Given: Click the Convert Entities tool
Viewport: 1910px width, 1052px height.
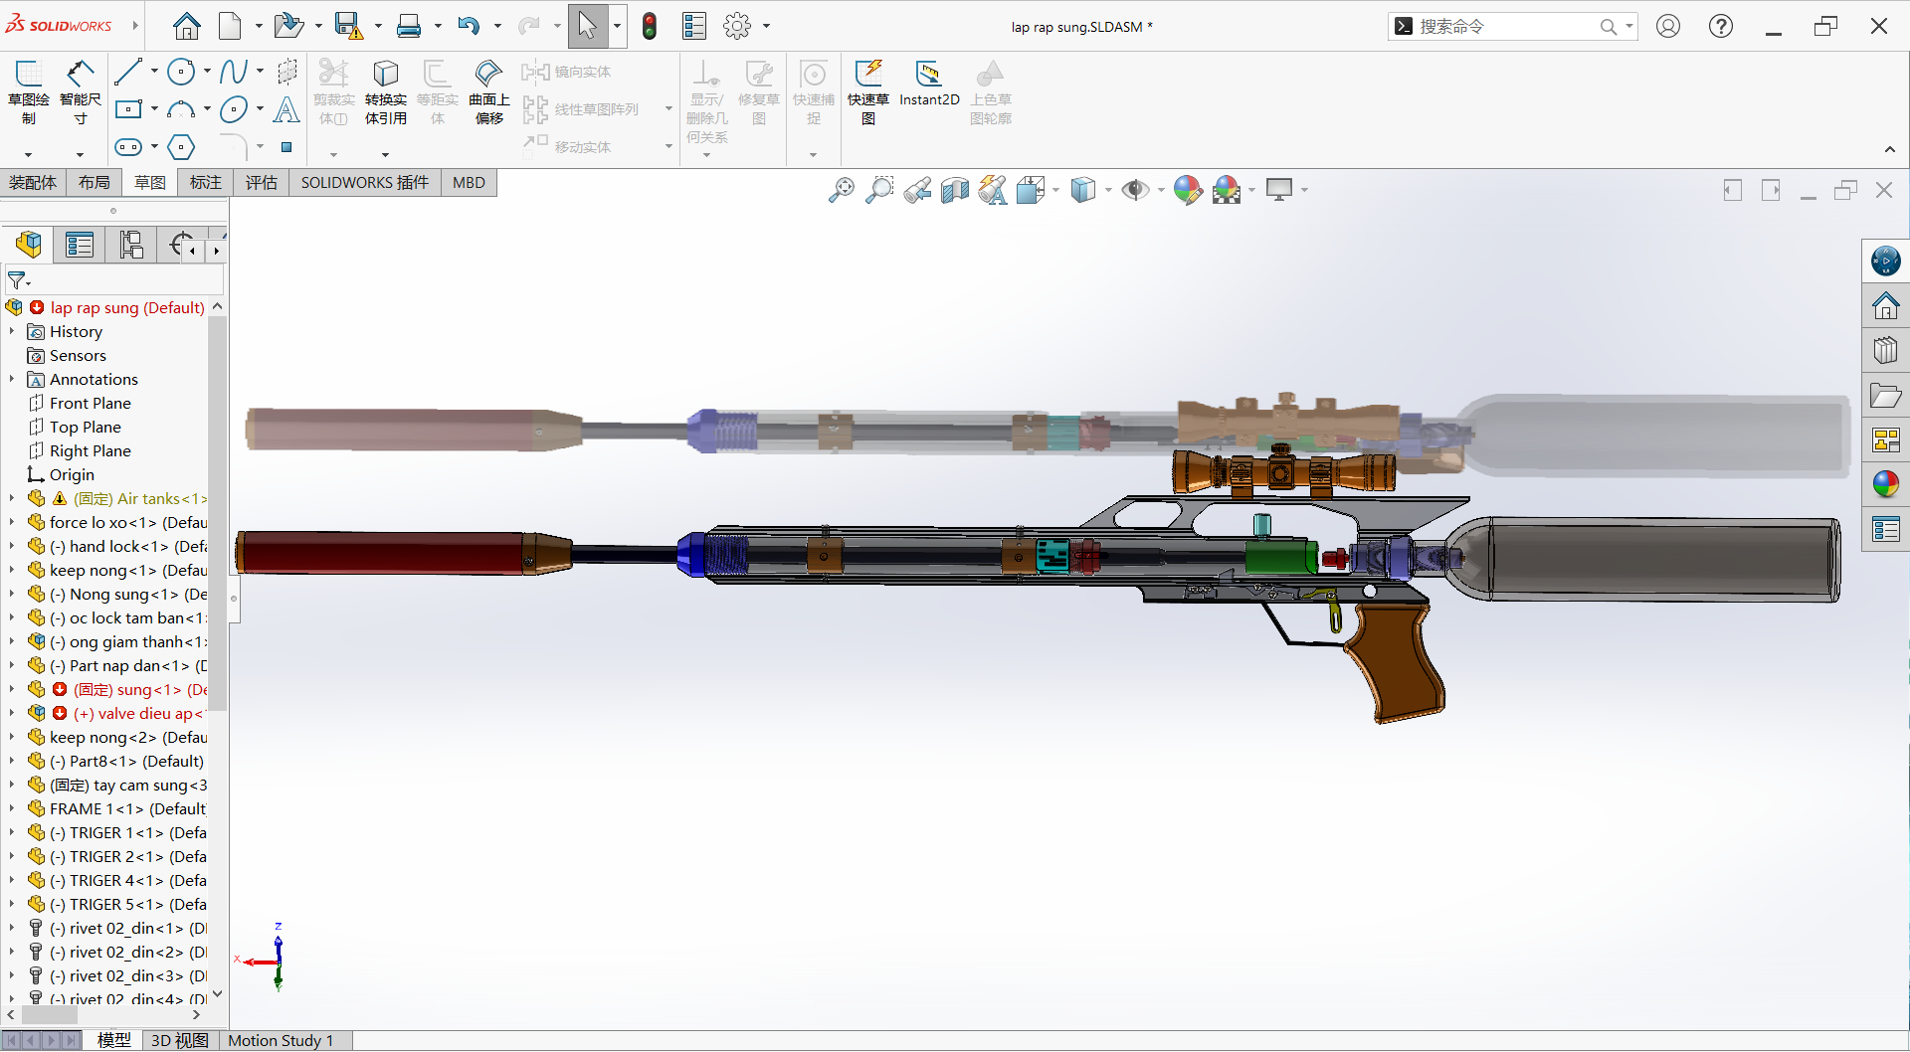Looking at the screenshot, I should (386, 91).
